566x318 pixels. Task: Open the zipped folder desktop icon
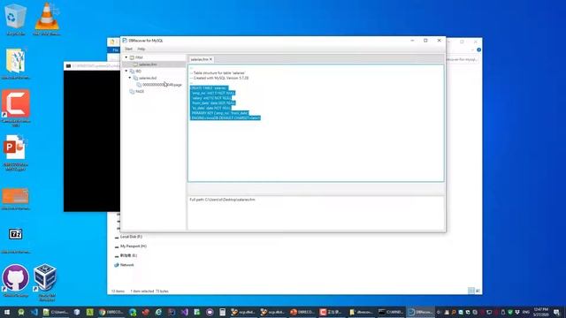pyautogui.click(x=16, y=63)
